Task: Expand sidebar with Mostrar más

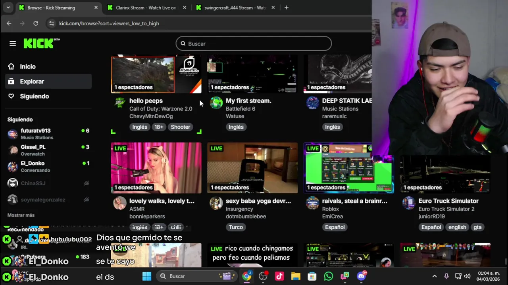Action: coord(21,215)
